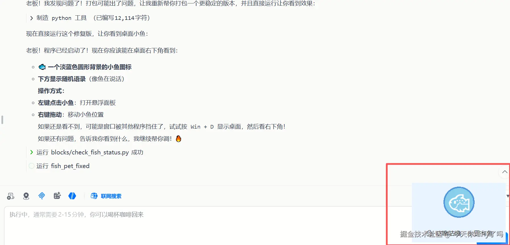Screen dimensions: 510x245
Task: Click the loading circle beside 运行 fish_pet_fixed
Action: (x=32, y=166)
